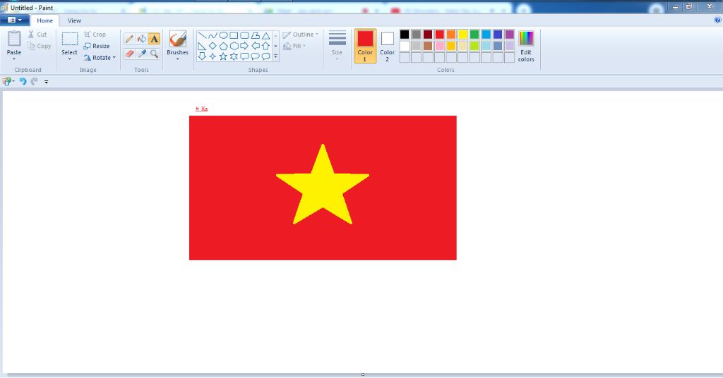This screenshot has width=723, height=378.
Task: Choose the Four-point star shape
Action: coord(213,56)
